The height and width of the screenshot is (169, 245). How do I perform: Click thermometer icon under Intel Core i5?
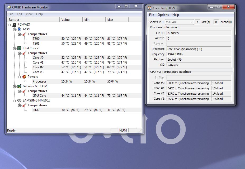[x=24, y=53]
